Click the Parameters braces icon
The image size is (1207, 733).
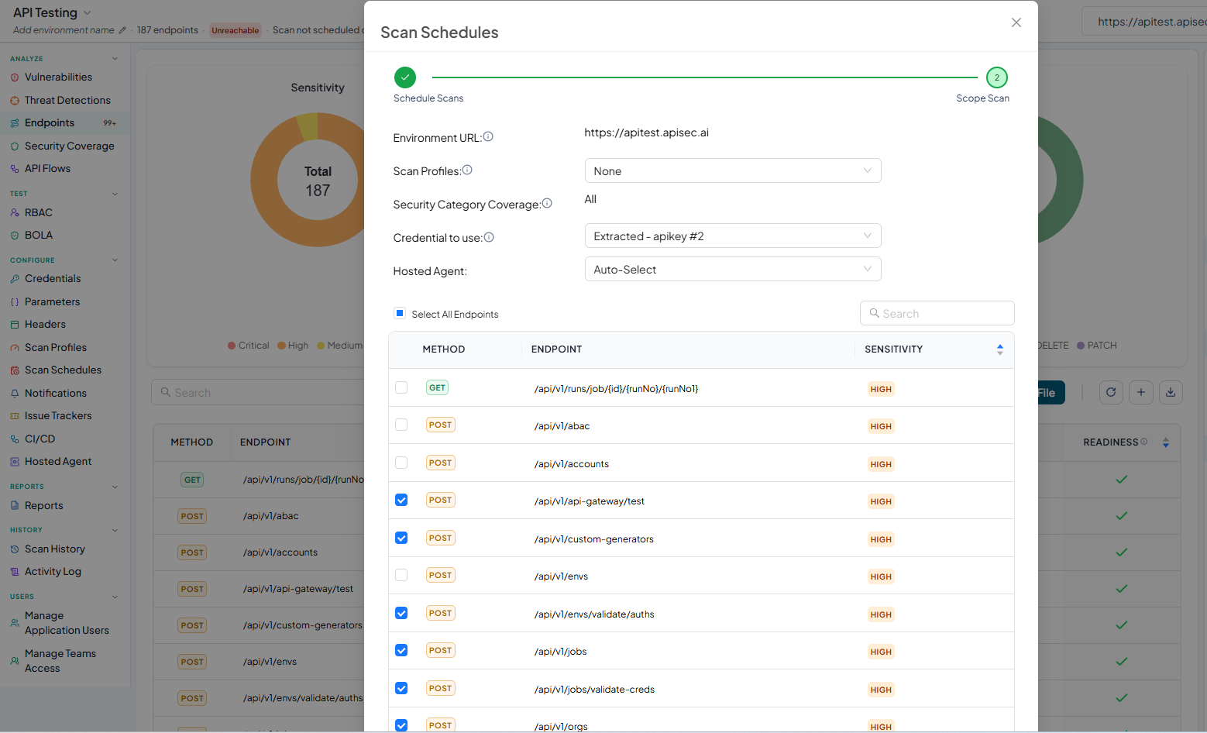[15, 302]
